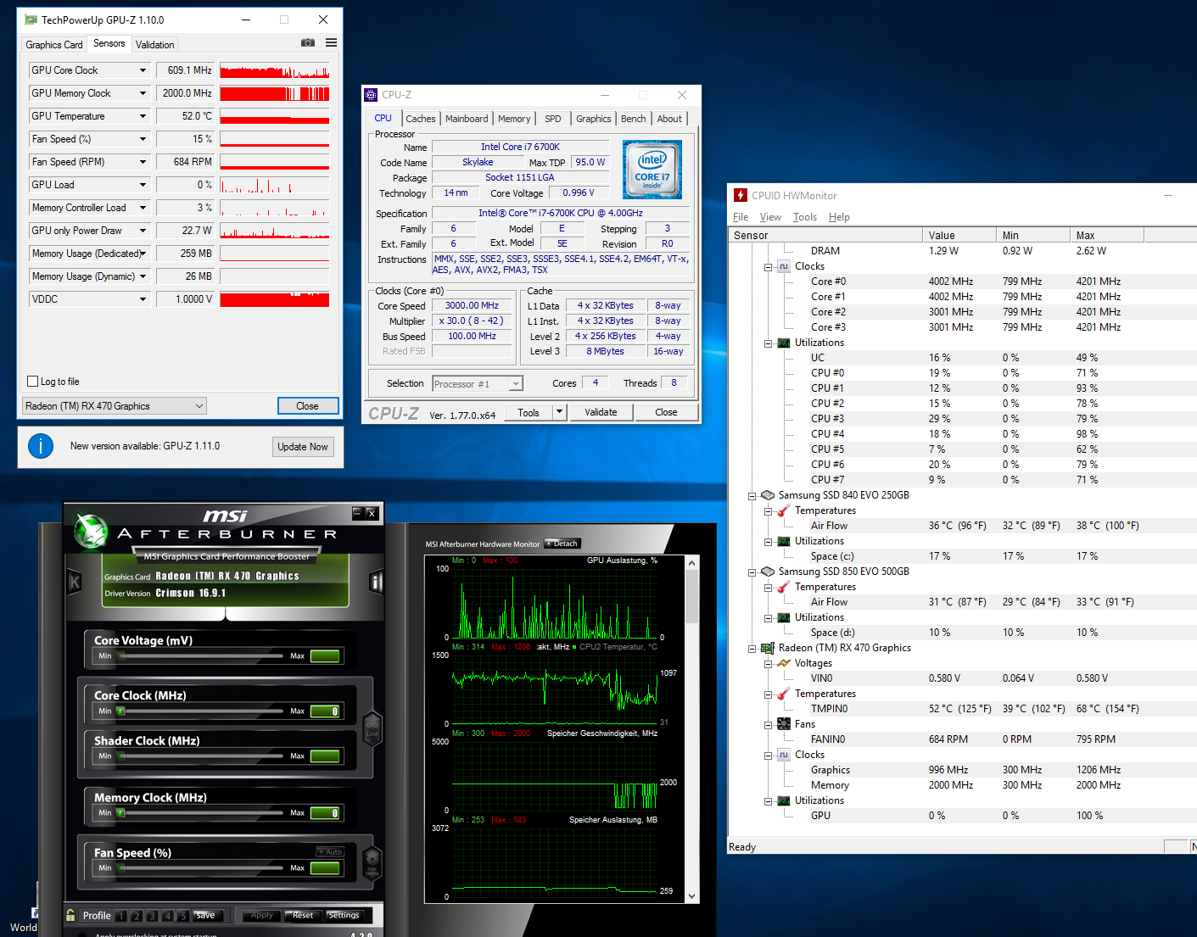The height and width of the screenshot is (937, 1197).
Task: Collapse the Samsung SSD 840 EVO tree node
Action: [x=752, y=496]
